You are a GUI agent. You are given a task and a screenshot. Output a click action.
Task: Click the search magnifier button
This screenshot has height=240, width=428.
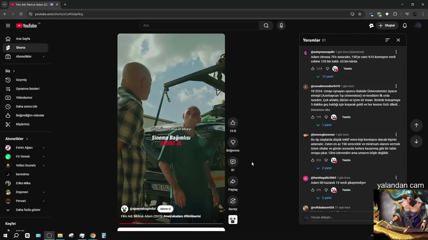(266, 25)
